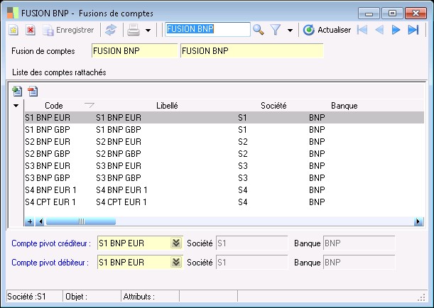Click the créditeur Banque field BNP

tap(359, 243)
